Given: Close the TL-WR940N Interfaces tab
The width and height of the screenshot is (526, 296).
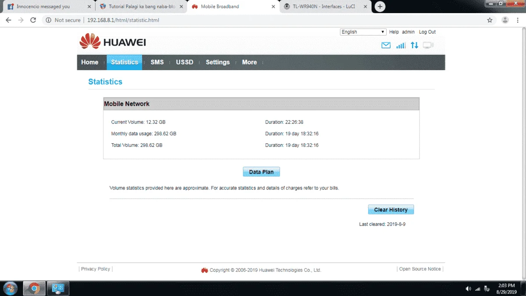Looking at the screenshot, I should point(365,7).
